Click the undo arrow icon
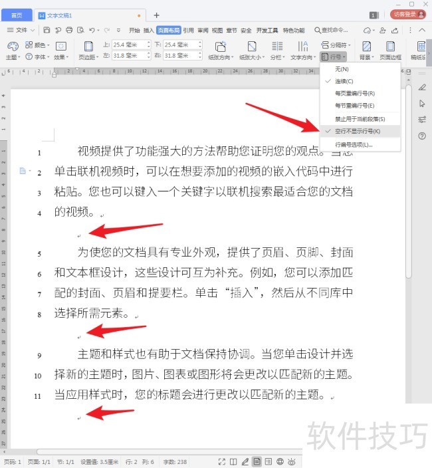 [x=92, y=30]
